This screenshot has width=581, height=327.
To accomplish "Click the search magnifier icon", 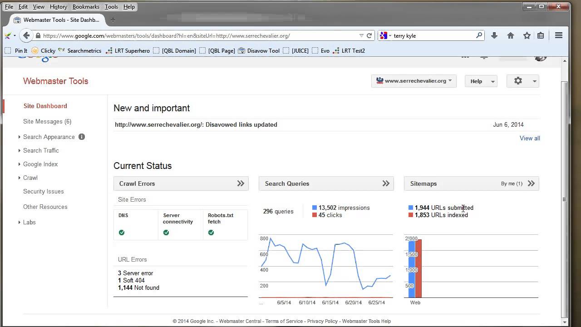I will (479, 35).
